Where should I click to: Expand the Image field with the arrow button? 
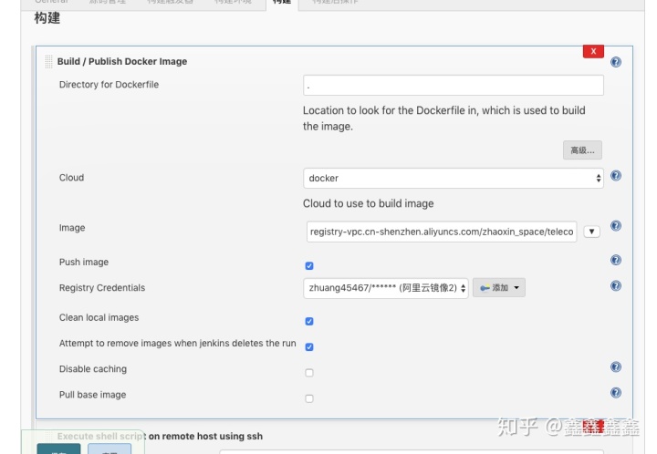591,232
